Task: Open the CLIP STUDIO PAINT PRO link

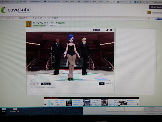Action: [x=59, y=101]
